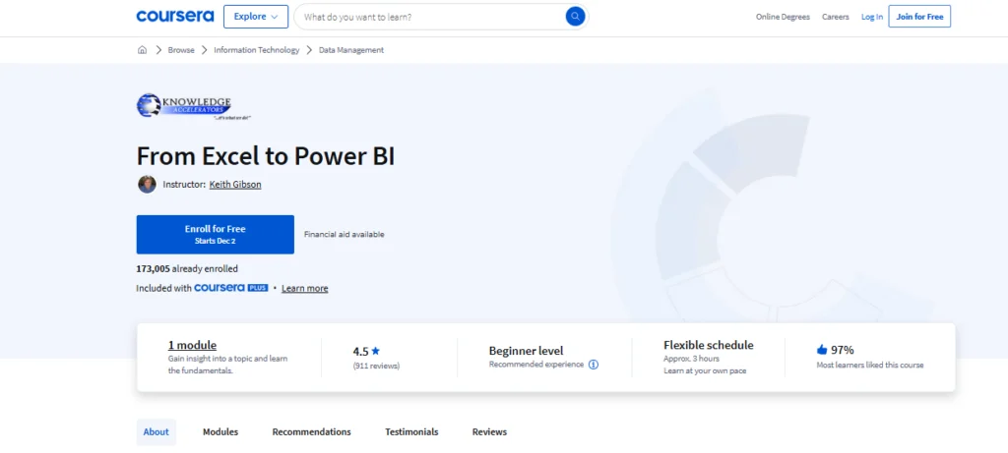Click the home breadcrumb icon
This screenshot has width=1008, height=453.
point(142,50)
